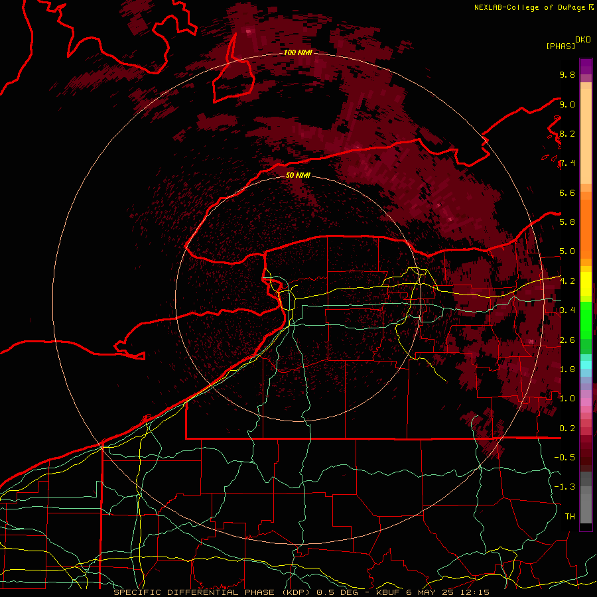Click the 0.5 DEG elevation text
The height and width of the screenshot is (597, 597).
click(338, 592)
